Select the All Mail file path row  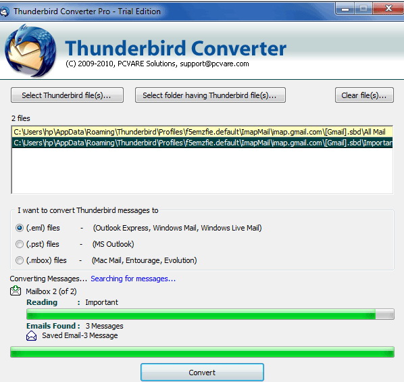pyautogui.click(x=202, y=132)
